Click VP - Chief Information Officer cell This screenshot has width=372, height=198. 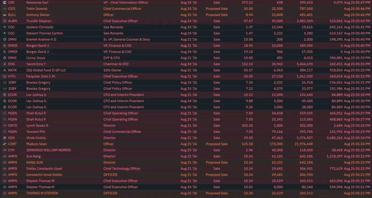click(x=126, y=2)
